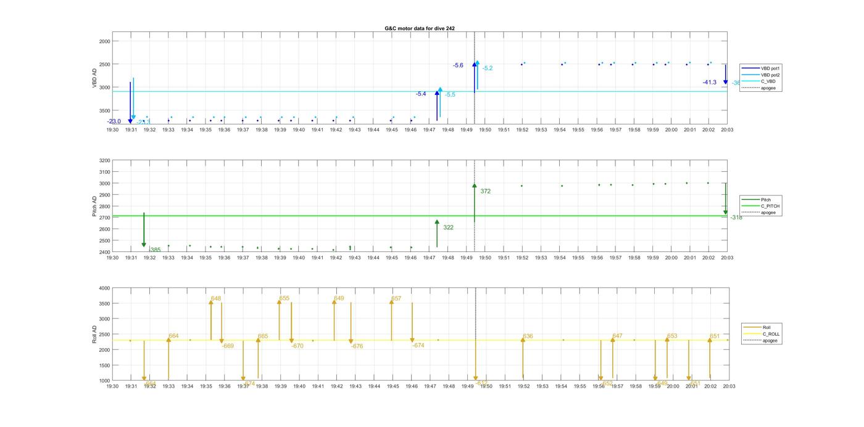
Task: Click the "651" roll label near 20:02
Action: click(715, 336)
